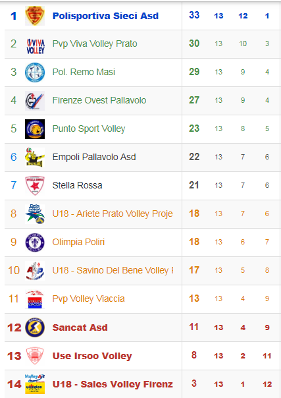The width and height of the screenshot is (281, 398).
Task: Open the Pvp Viva Volley Prato link
Action: click(x=95, y=43)
